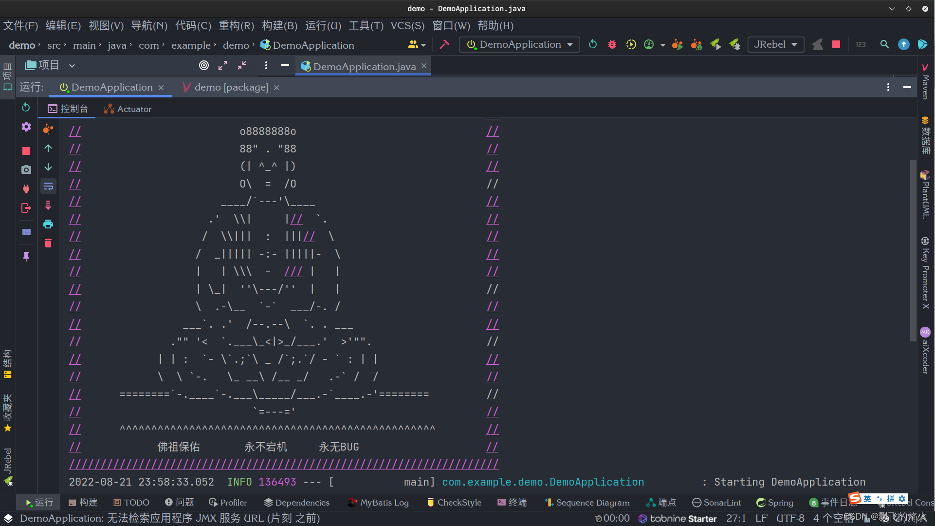Open Dependencies tool window
This screenshot has width=935, height=526.
coord(296,502)
